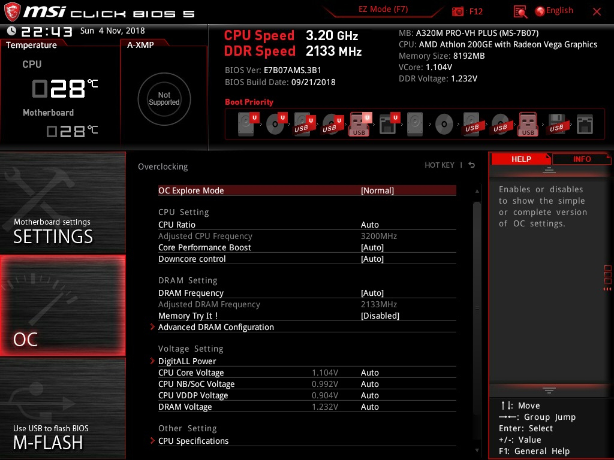Screen dimensions: 614x460
Task: Select the highlighted UEFI USB key boot icon
Action: point(360,123)
